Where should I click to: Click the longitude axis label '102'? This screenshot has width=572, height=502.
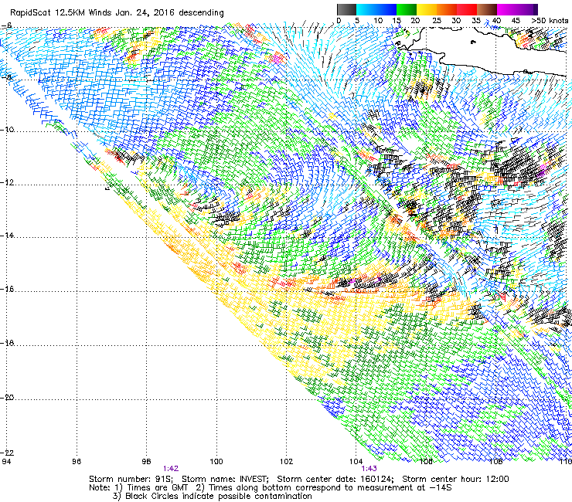(286, 462)
